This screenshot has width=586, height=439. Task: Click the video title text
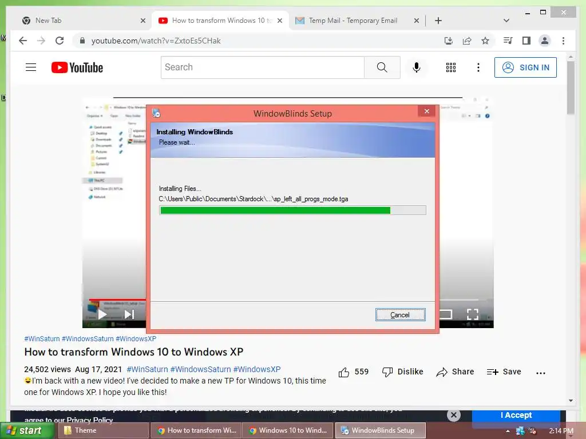pos(133,352)
